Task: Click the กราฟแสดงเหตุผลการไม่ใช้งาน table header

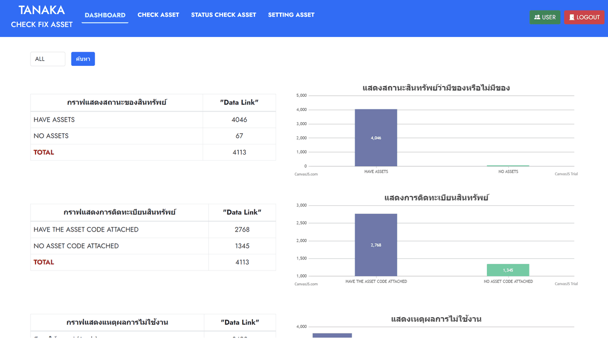Action: tap(117, 322)
